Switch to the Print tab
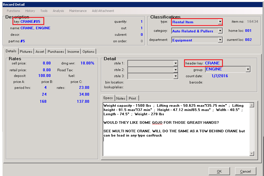 click(x=132, y=98)
